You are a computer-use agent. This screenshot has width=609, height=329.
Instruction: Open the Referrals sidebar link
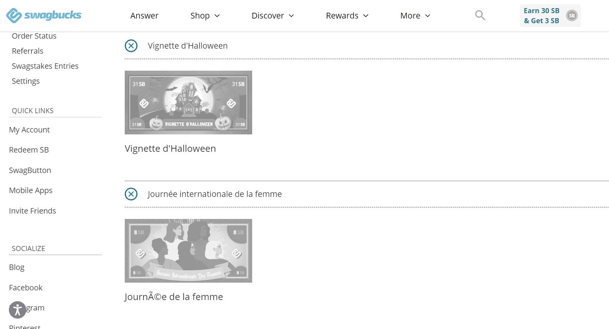click(x=27, y=51)
